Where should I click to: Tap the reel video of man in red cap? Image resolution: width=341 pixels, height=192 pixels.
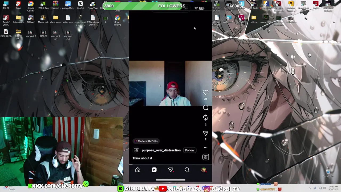(170, 83)
